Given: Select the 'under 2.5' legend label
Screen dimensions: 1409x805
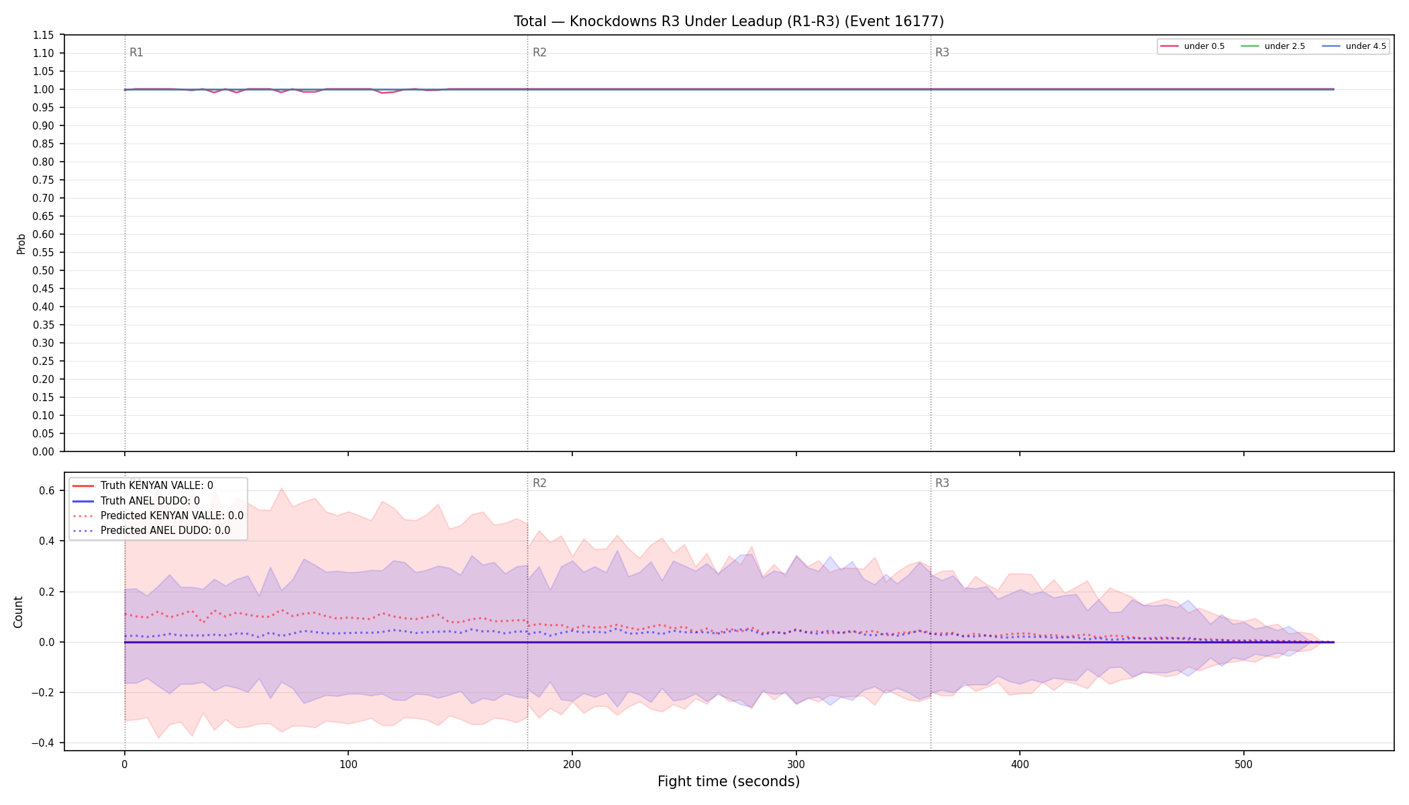Looking at the screenshot, I should (1285, 46).
